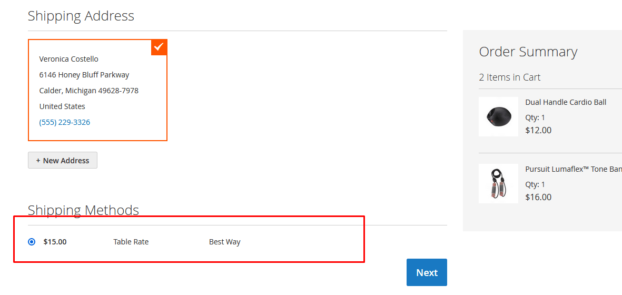Collapse the 2 Items in Cart section
The image size is (622, 295).
coord(510,77)
